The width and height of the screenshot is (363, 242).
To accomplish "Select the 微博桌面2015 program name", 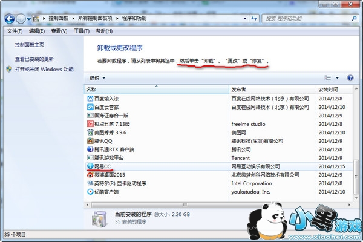I will tap(110, 175).
